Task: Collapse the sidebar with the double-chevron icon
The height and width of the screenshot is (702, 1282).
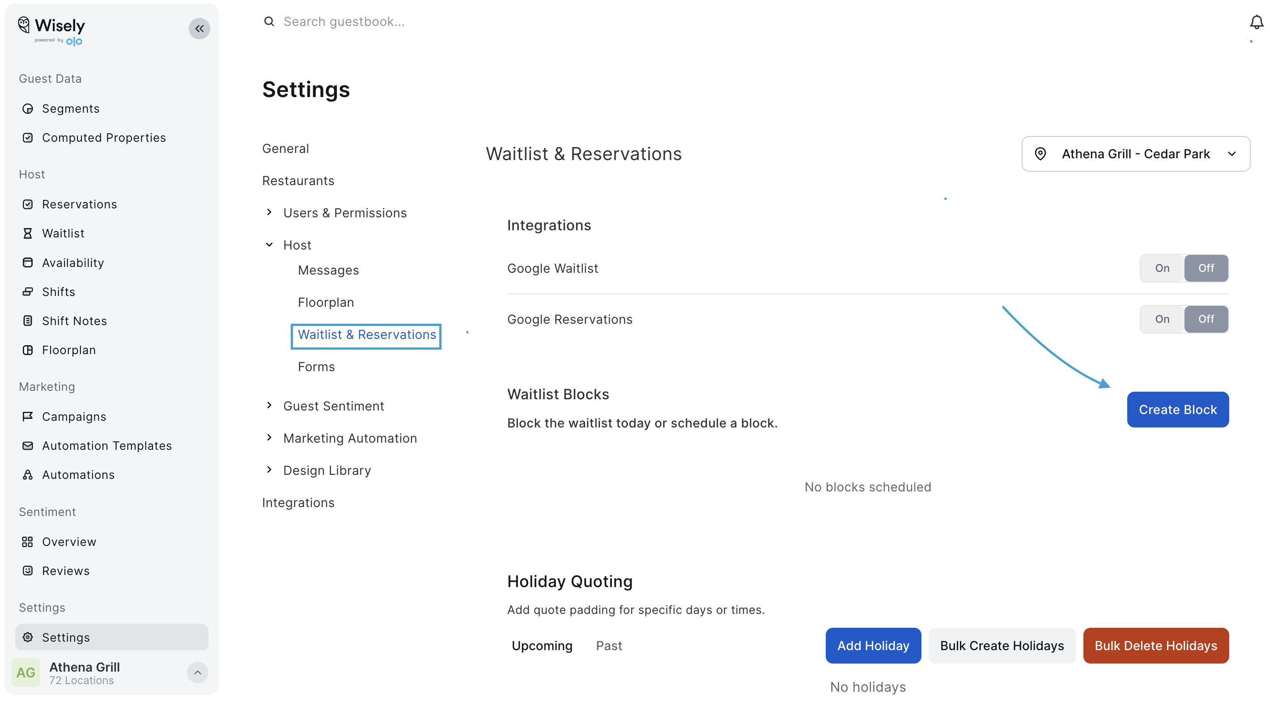Action: click(199, 28)
